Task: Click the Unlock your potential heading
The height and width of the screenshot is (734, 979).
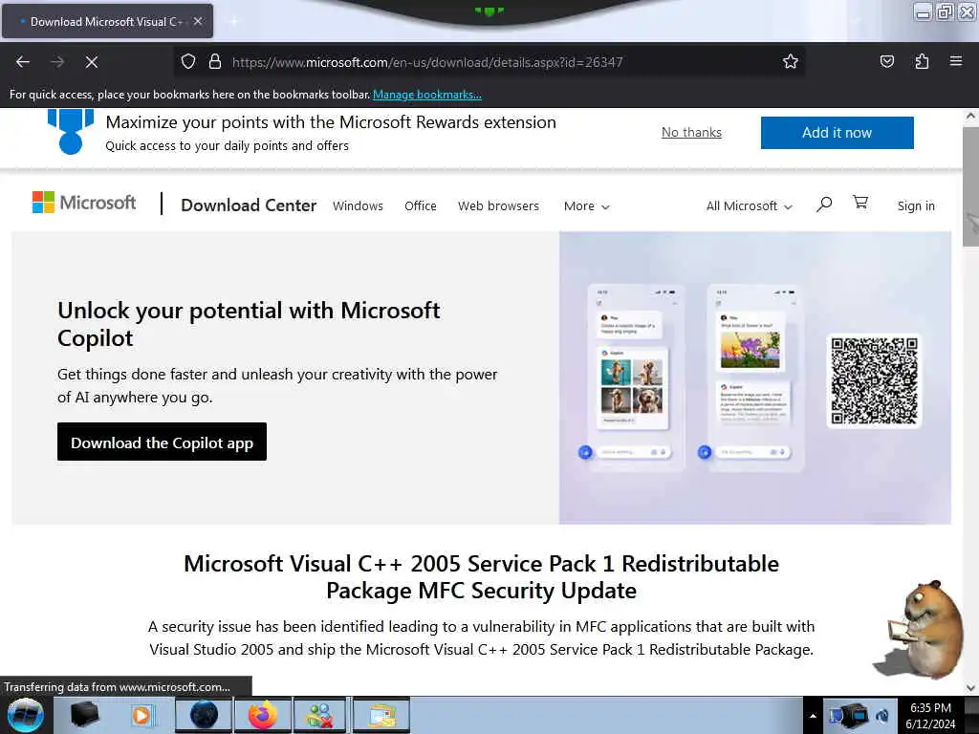Action: (x=249, y=324)
